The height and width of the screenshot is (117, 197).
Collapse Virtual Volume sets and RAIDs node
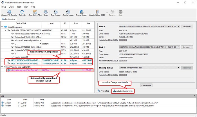pyautogui.click(x=2, y=67)
